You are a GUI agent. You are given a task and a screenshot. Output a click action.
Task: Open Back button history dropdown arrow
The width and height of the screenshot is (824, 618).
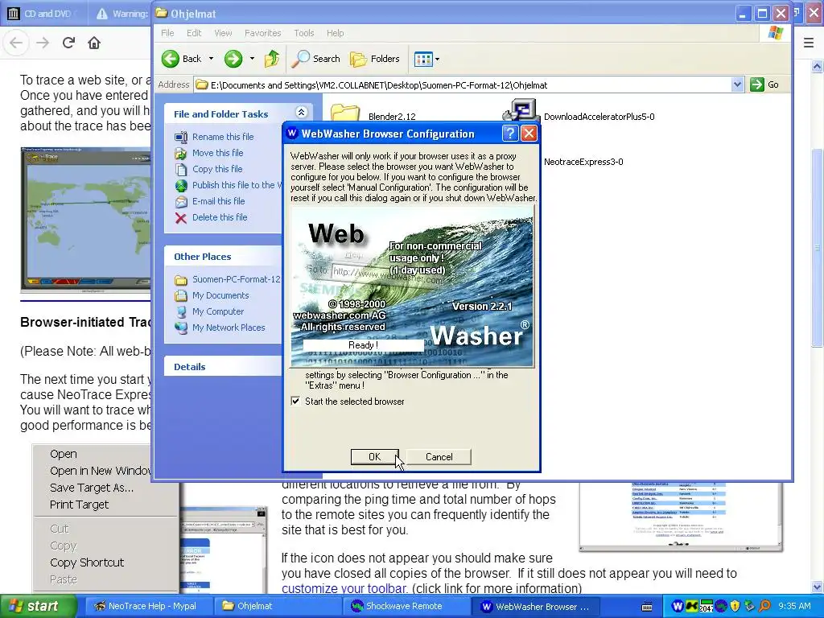click(x=212, y=59)
